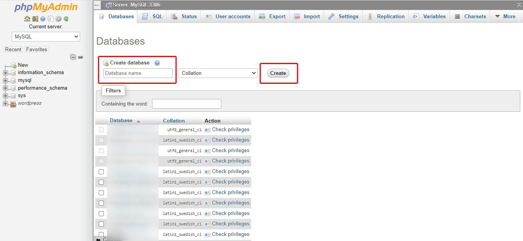Open the sys database in tree

click(22, 95)
